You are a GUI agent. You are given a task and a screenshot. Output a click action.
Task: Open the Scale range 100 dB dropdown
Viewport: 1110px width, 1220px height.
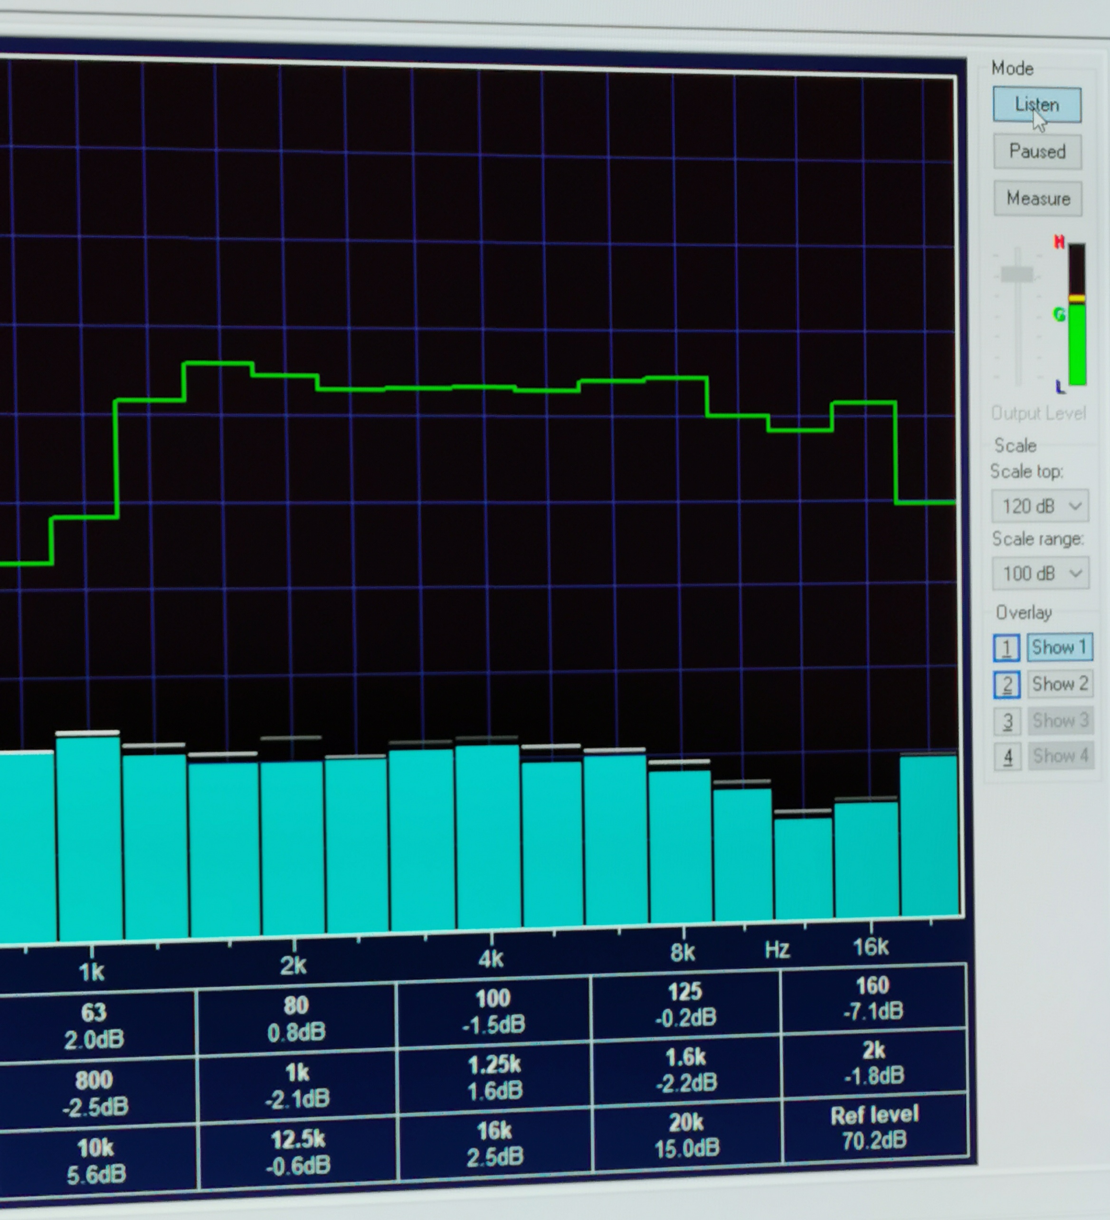(x=1041, y=573)
